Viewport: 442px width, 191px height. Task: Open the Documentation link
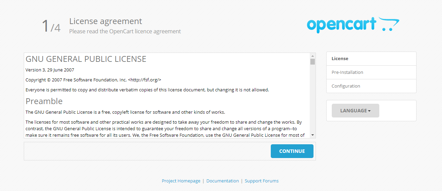[223, 181]
